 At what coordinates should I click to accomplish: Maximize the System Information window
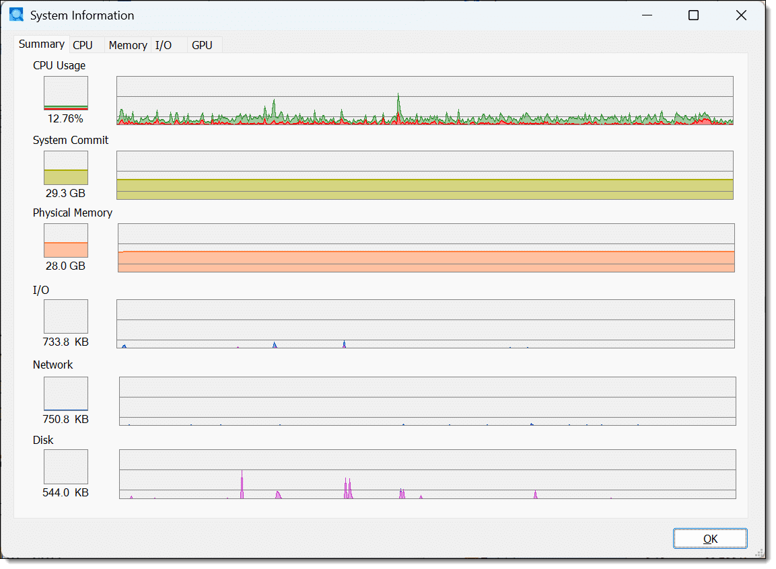[x=693, y=15]
